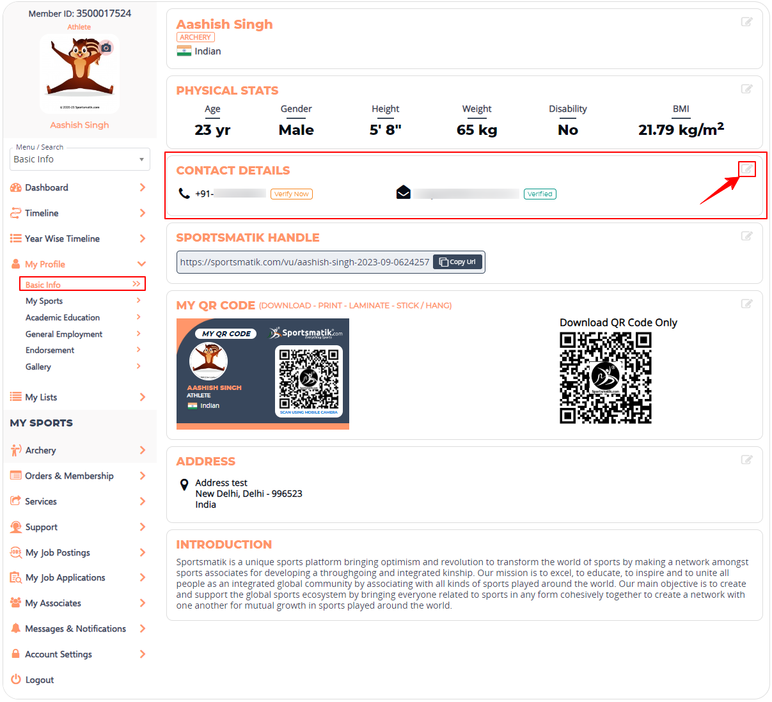Edit the Aashish Singh name section
Screen dimensions: 772x702
point(746,22)
